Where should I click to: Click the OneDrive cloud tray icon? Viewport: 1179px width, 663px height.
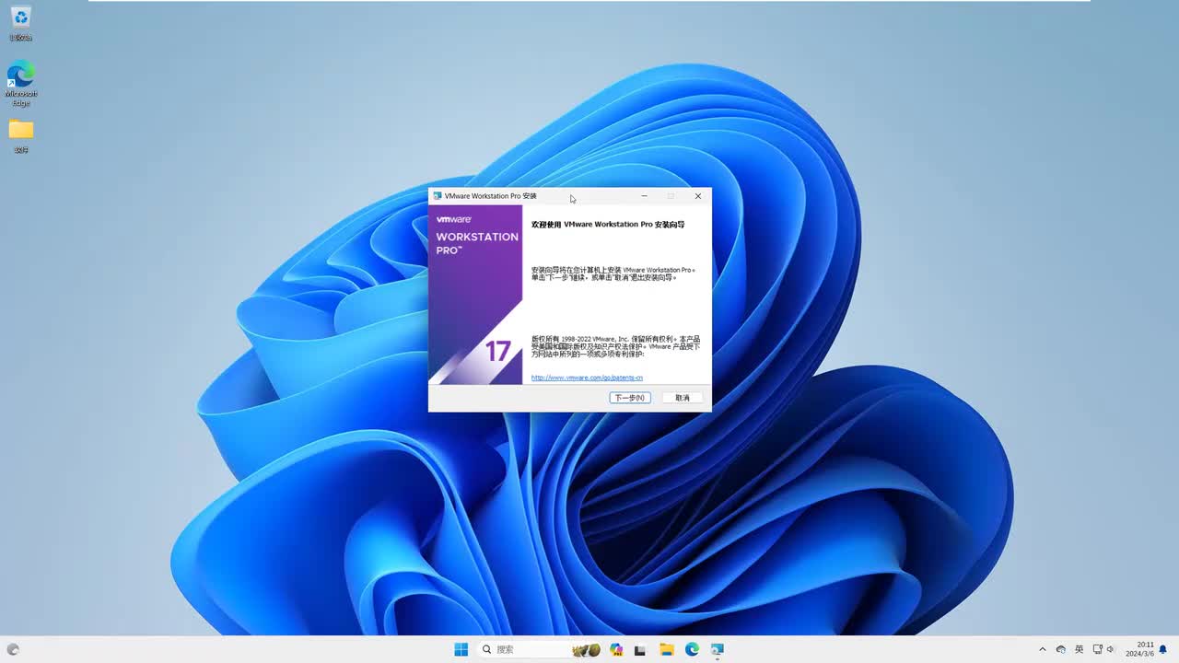[x=1061, y=649]
